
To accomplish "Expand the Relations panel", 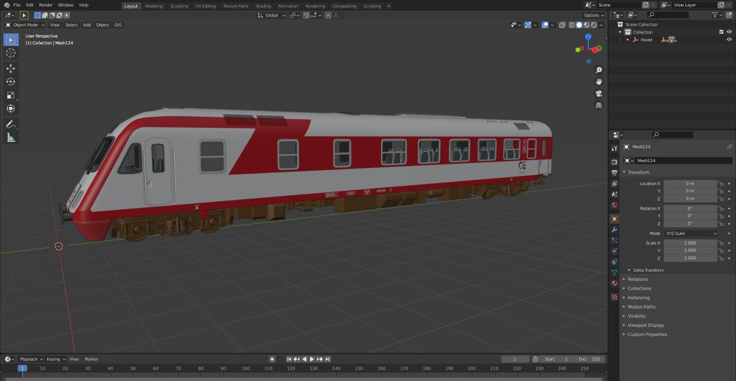I will tap(637, 279).
